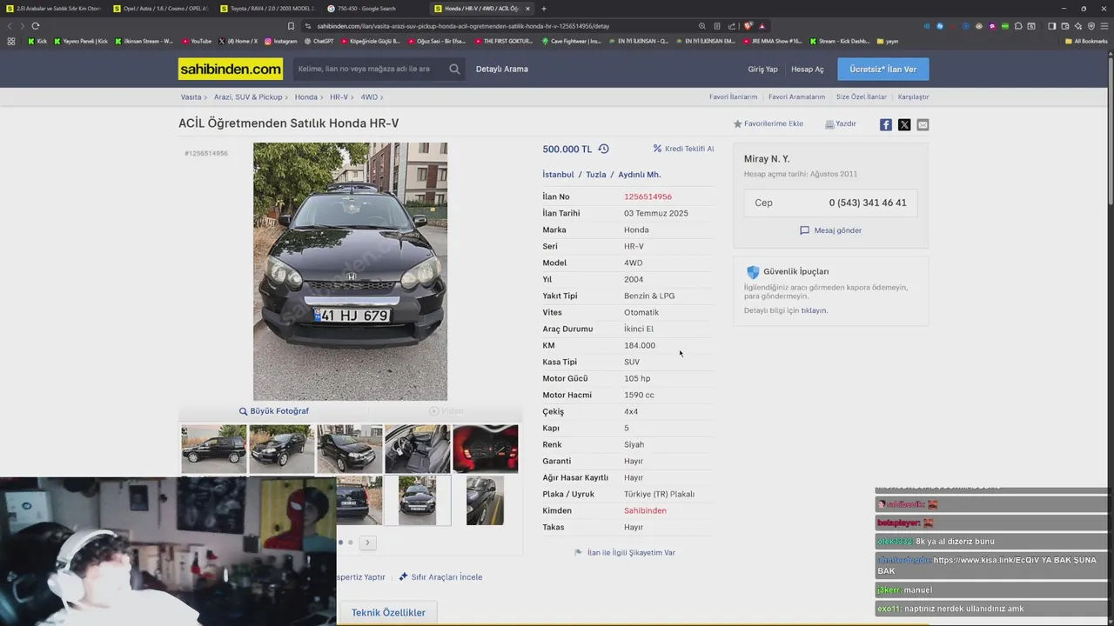Click the Favorilerime Ekle star icon
This screenshot has width=1114, height=626.
coord(737,123)
